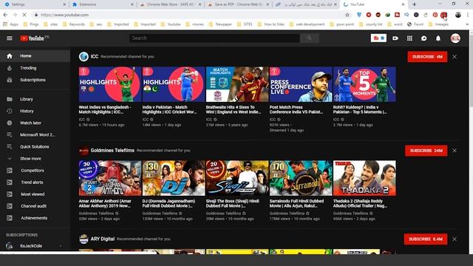
Task: Open the Newspaper bookmark folder
Action: (220, 24)
